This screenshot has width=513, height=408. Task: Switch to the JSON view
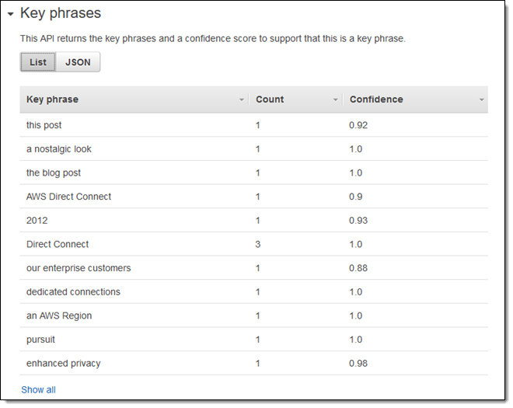tap(78, 62)
